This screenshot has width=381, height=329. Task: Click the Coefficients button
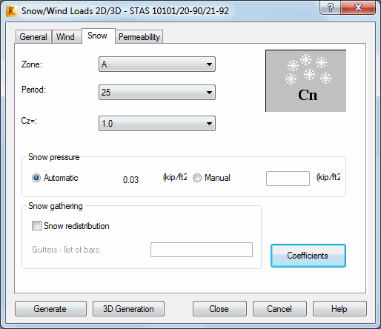[x=308, y=256]
